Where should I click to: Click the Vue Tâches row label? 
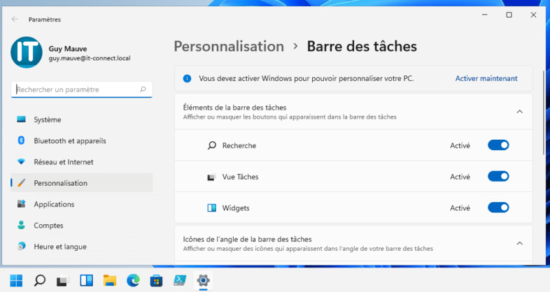[240, 177]
